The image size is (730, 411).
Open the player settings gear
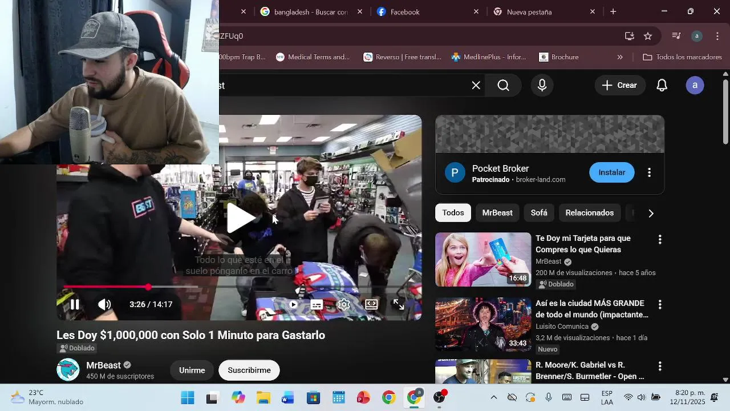tap(343, 305)
